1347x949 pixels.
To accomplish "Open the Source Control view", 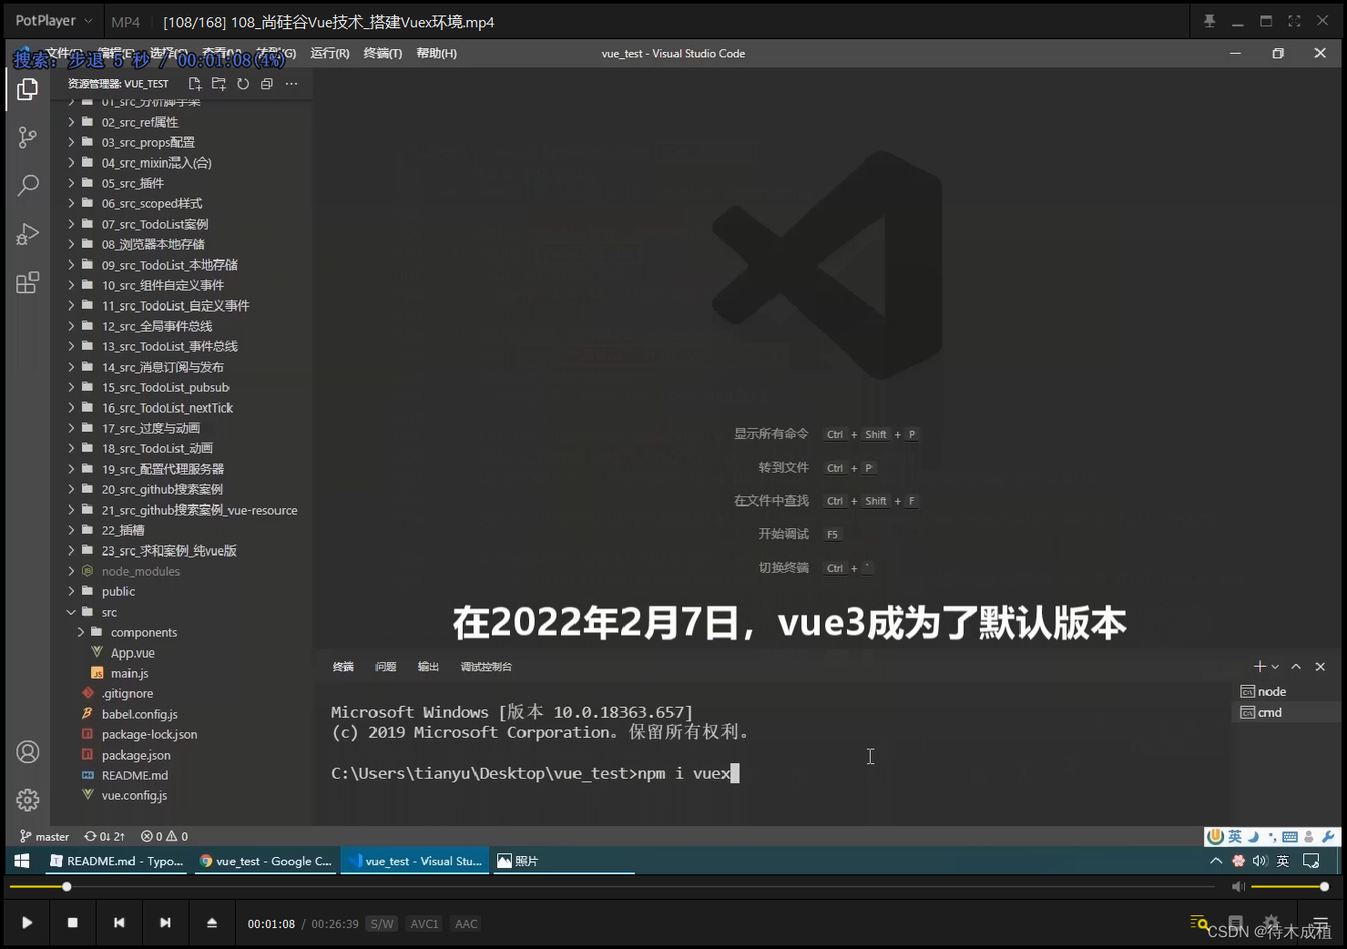I will (x=27, y=138).
